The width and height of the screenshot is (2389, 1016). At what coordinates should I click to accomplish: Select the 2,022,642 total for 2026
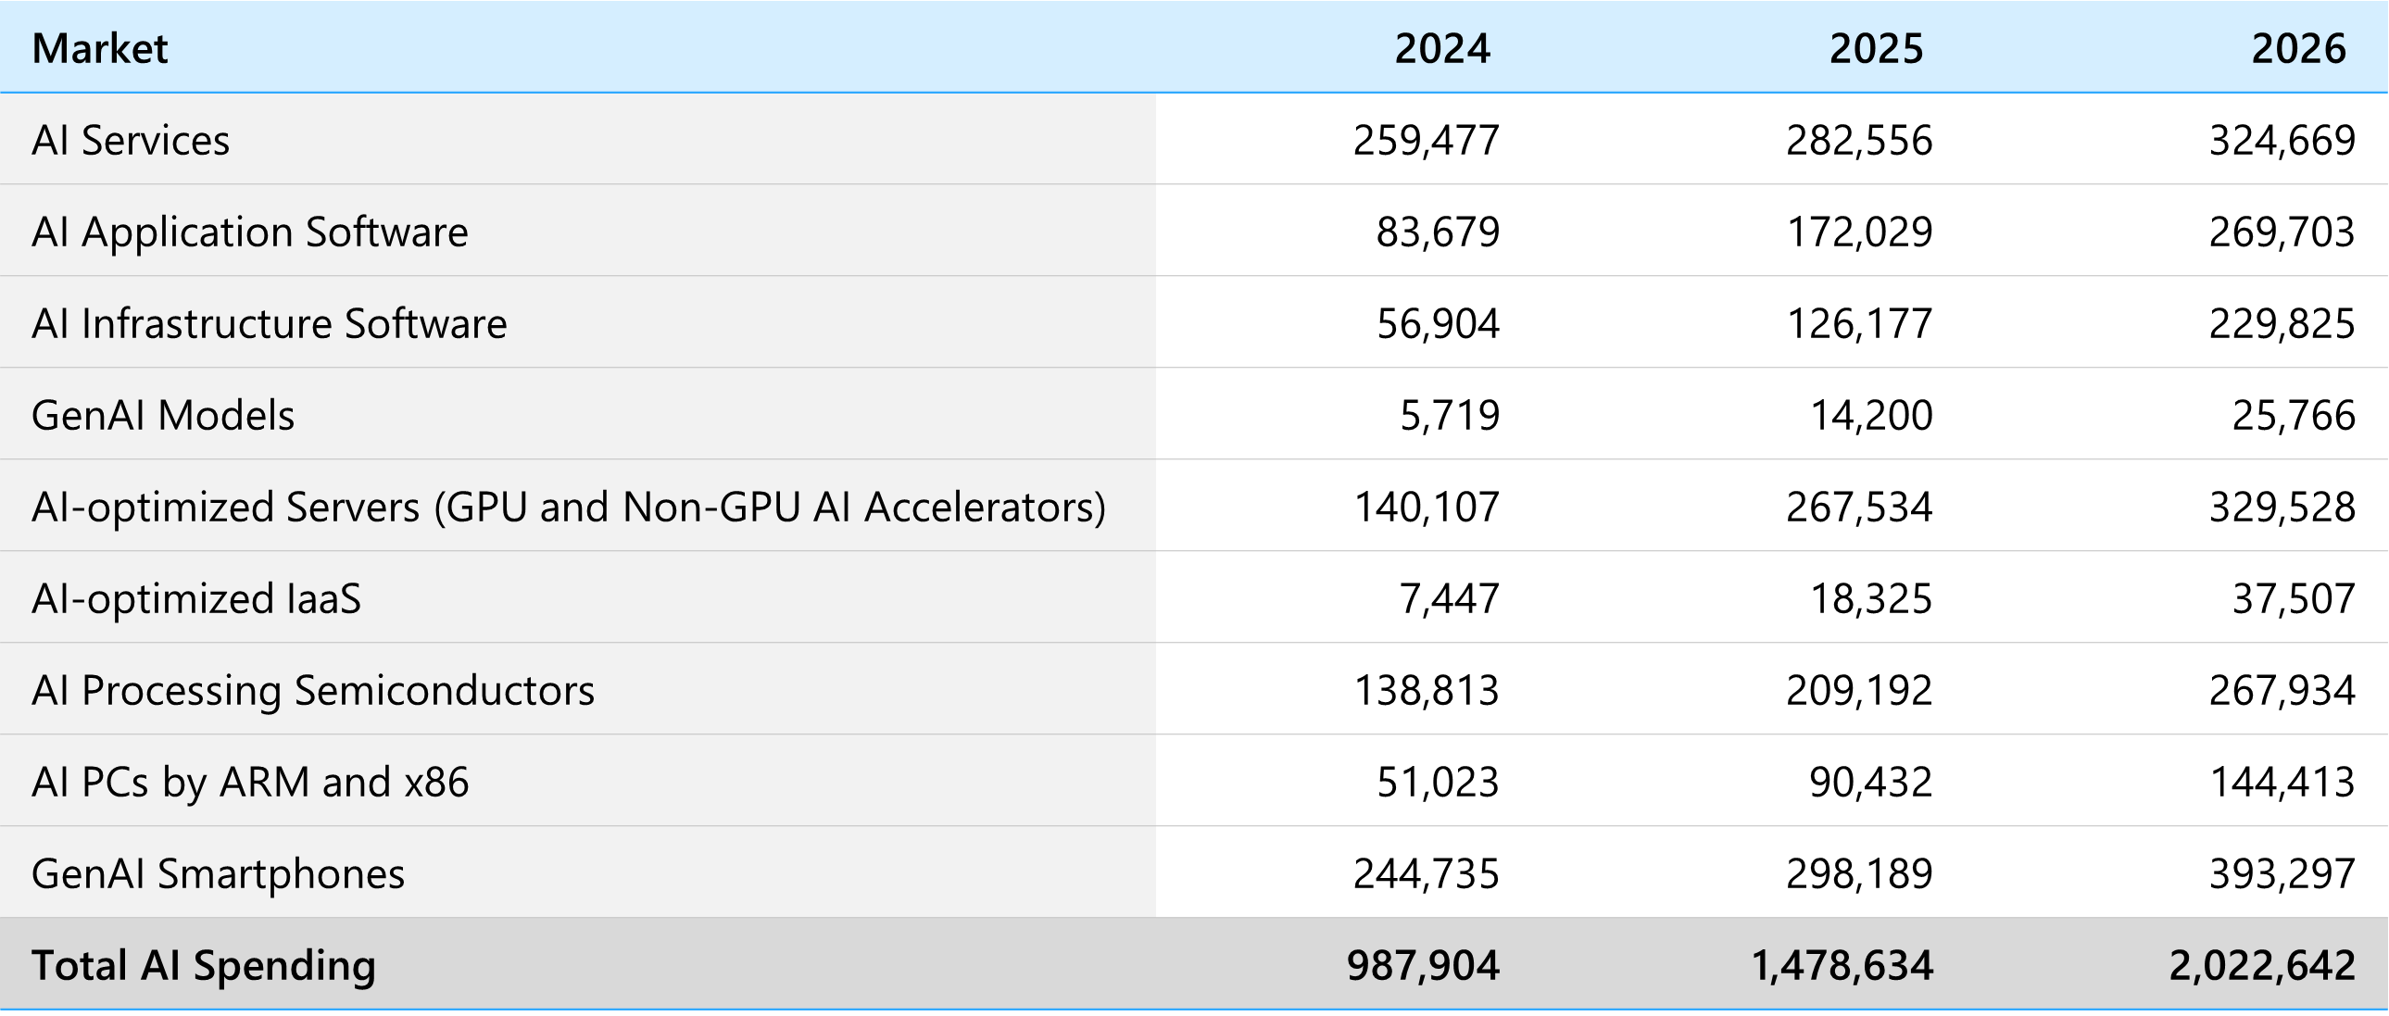[2264, 966]
